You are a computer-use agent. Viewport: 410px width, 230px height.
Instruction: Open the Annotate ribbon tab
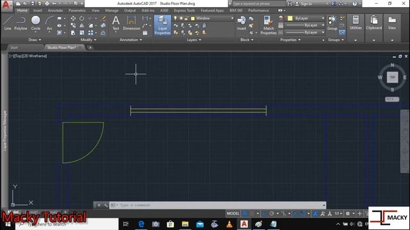point(55,10)
